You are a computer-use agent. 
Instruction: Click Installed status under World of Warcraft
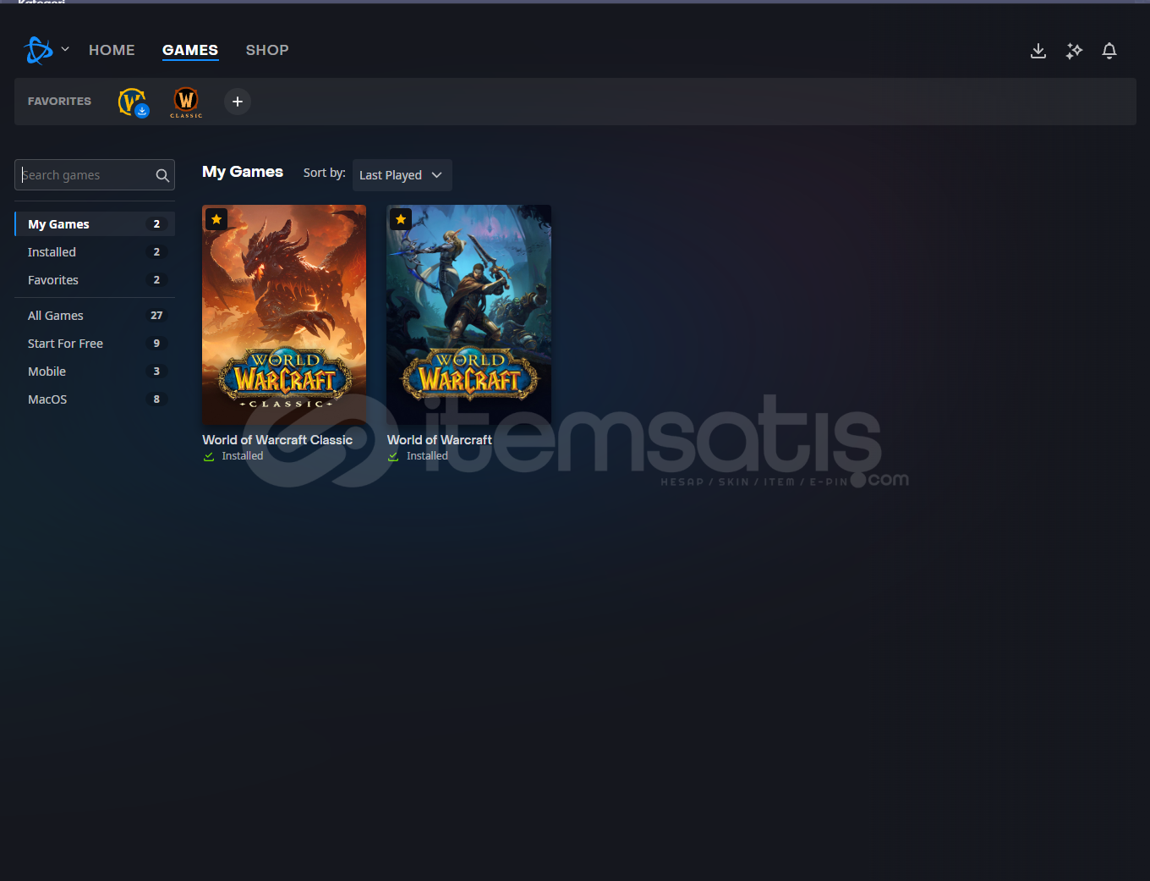click(x=418, y=456)
